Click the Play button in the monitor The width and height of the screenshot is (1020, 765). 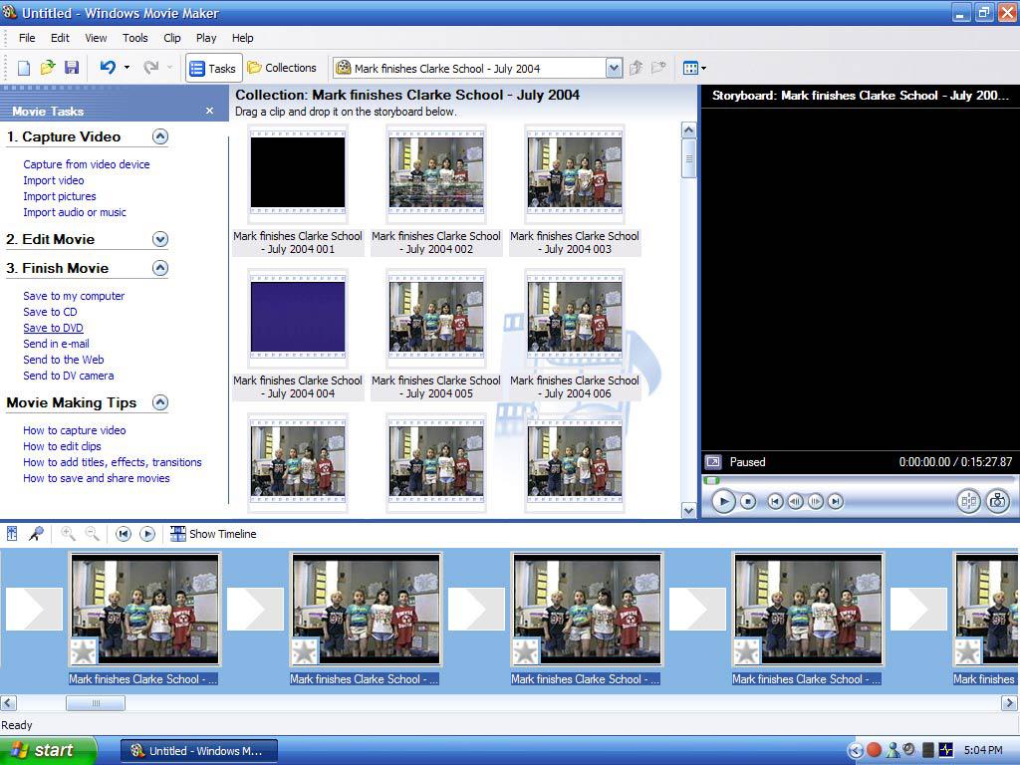[723, 501]
